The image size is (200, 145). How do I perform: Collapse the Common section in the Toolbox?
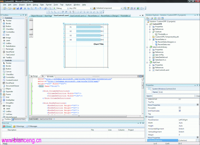[3, 18]
